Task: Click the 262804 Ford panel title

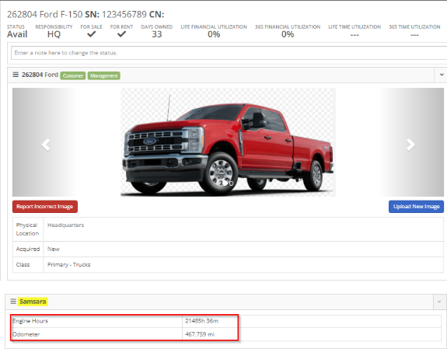Action: [x=40, y=75]
